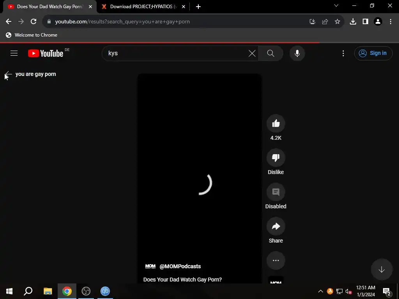The height and width of the screenshot is (299, 399).
Task: Open 'Welcome to Chrome' bookmark
Action: click(32, 35)
